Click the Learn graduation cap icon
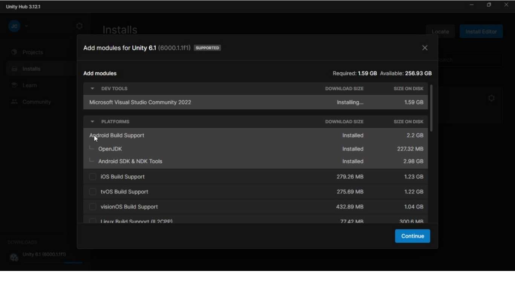The width and height of the screenshot is (515, 289). 14,85
